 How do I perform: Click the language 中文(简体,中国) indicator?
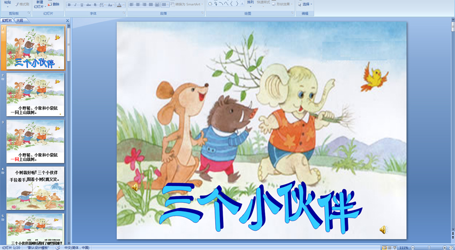(x=77, y=248)
